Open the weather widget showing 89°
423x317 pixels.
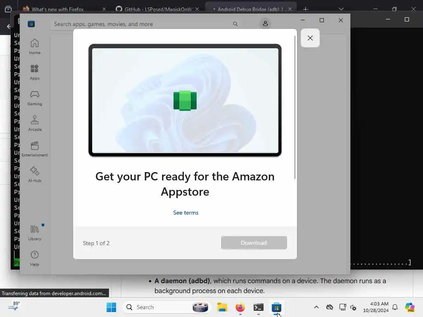click(x=14, y=307)
